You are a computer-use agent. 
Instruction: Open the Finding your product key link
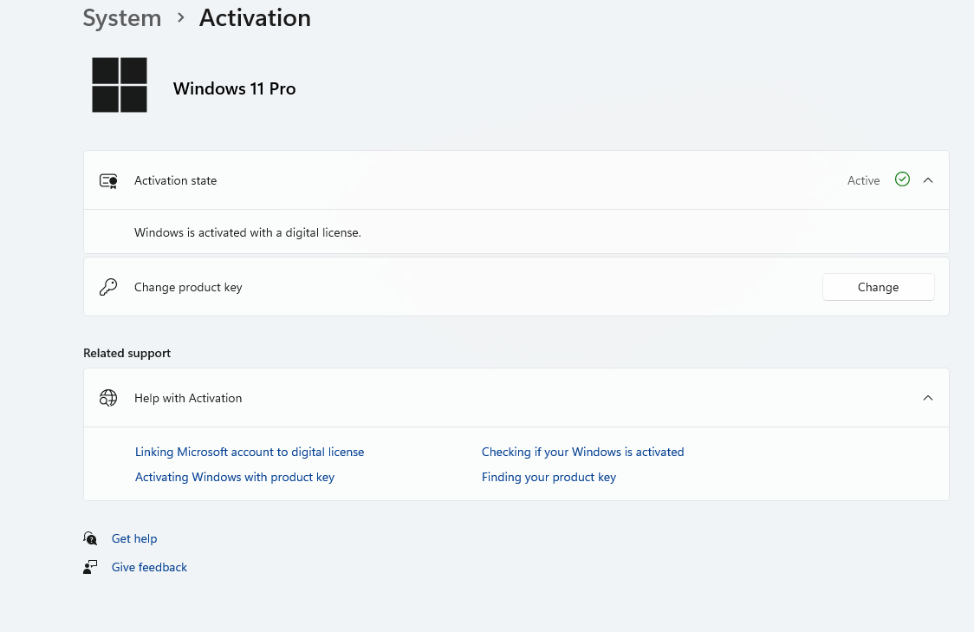(x=549, y=477)
